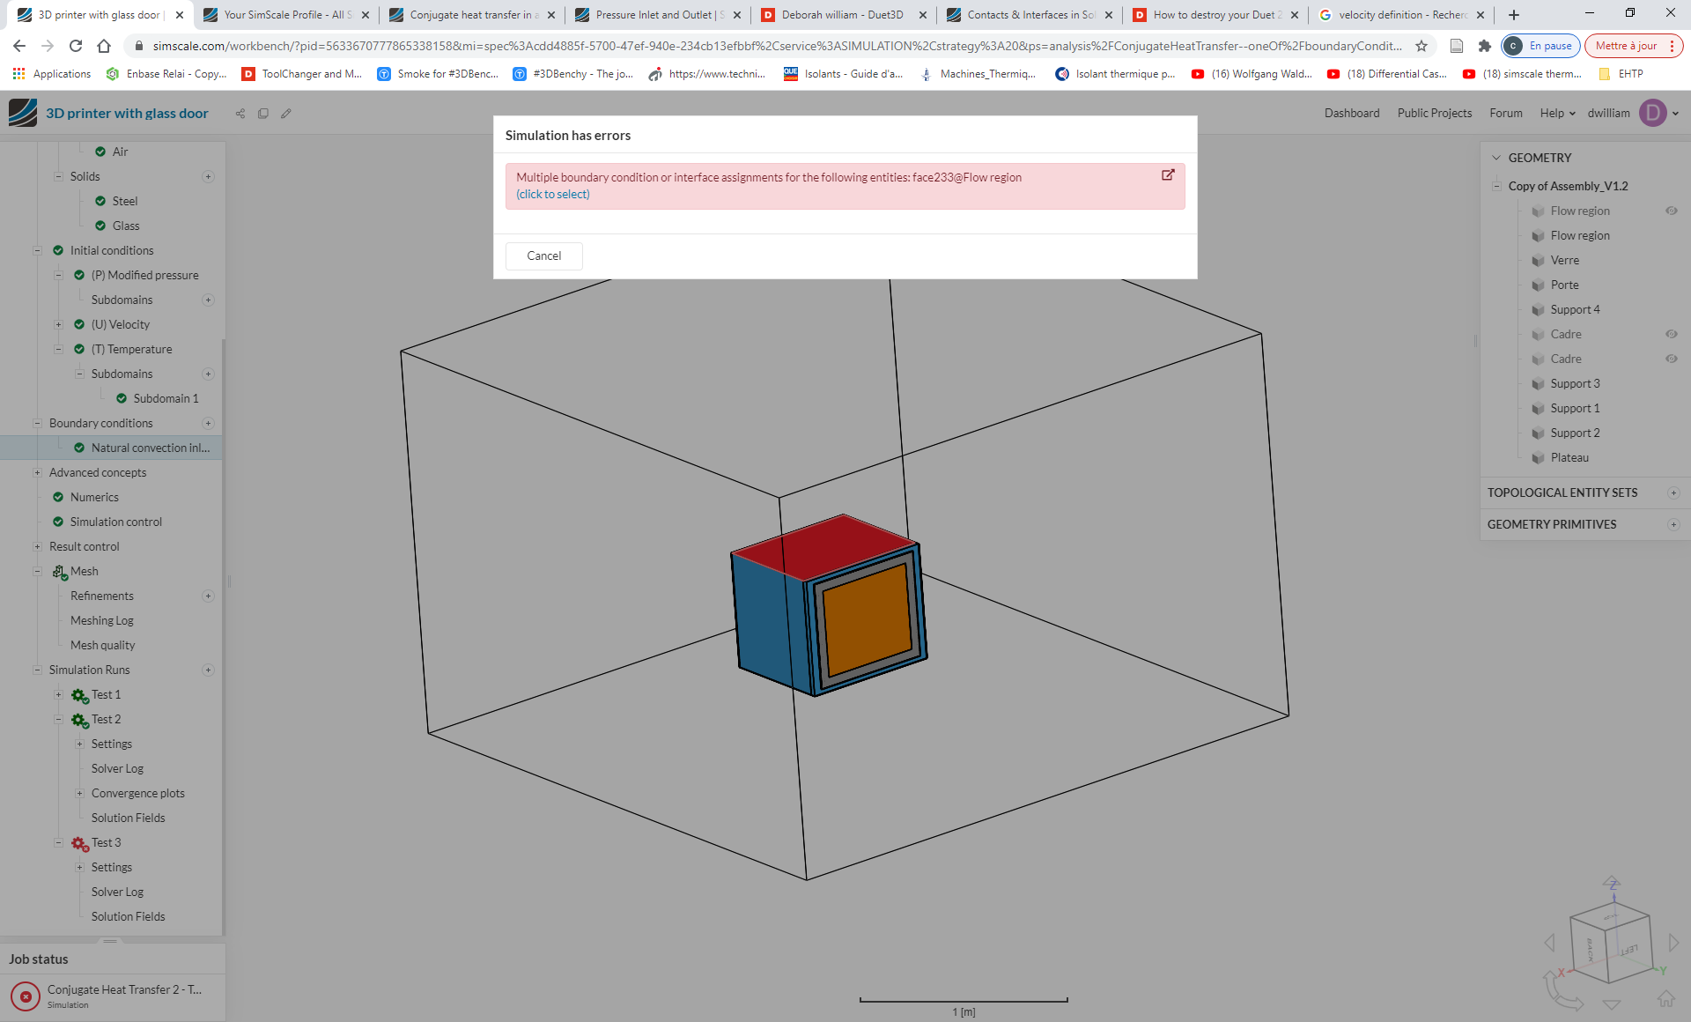Add a new boundary condition plus icon
The height and width of the screenshot is (1022, 1691).
tap(209, 424)
